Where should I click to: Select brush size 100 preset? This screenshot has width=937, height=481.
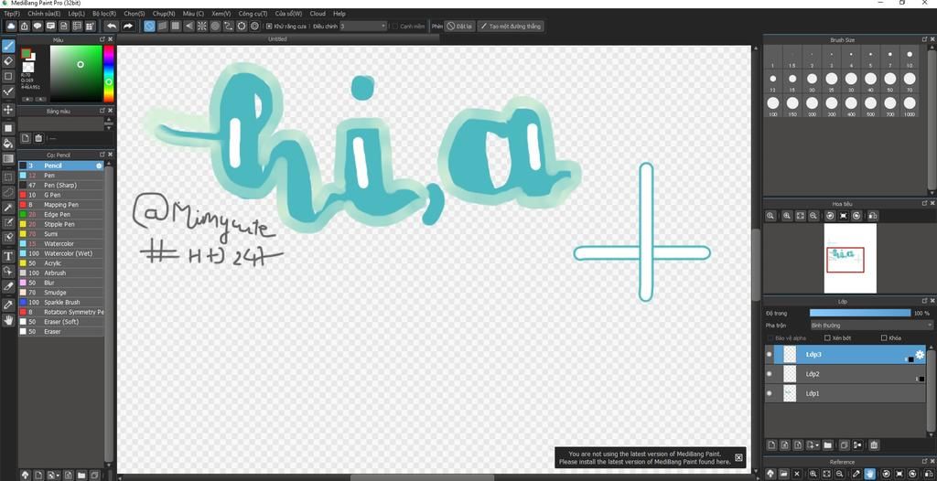tap(772, 103)
